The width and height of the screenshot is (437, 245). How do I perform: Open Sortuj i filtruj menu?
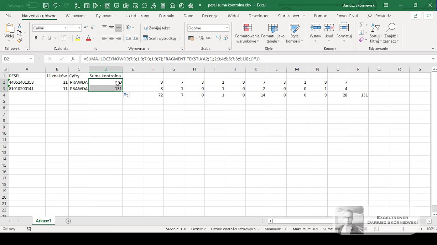click(376, 33)
